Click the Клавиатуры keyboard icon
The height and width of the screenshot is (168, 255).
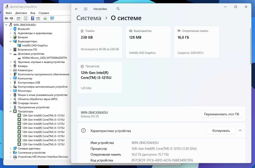(15, 70)
